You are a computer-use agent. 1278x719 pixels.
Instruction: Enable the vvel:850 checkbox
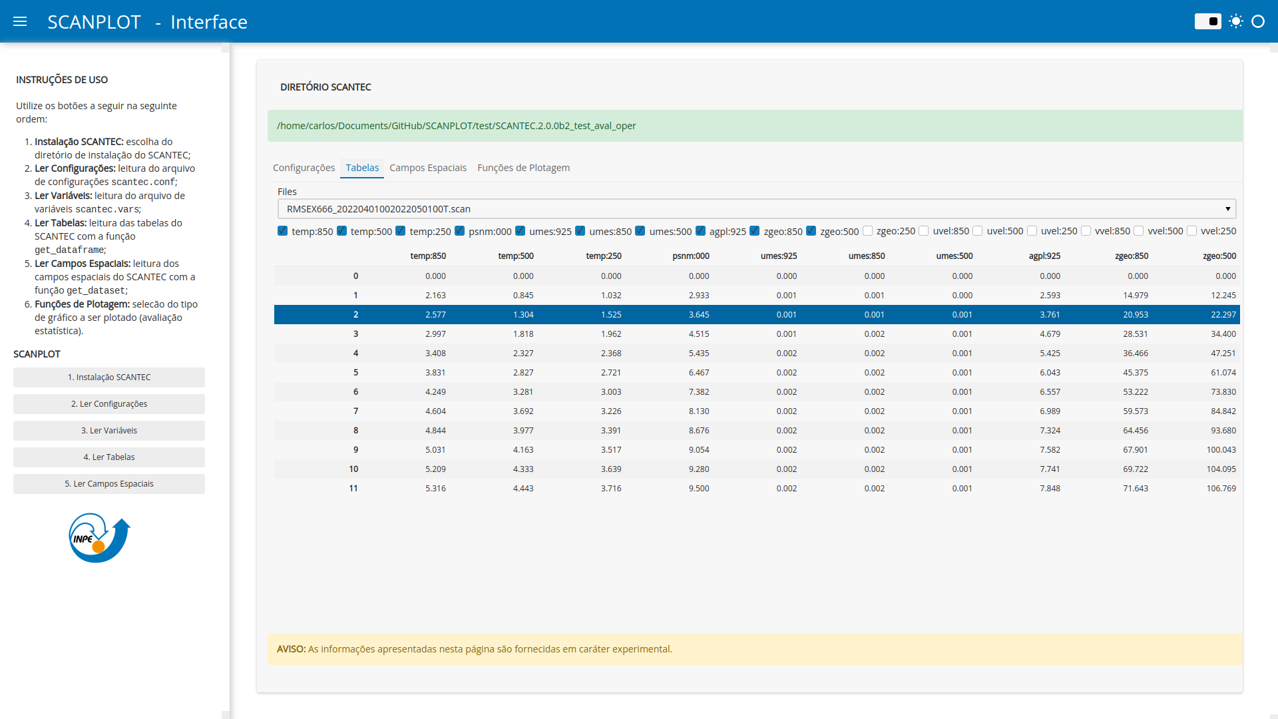click(x=1086, y=231)
